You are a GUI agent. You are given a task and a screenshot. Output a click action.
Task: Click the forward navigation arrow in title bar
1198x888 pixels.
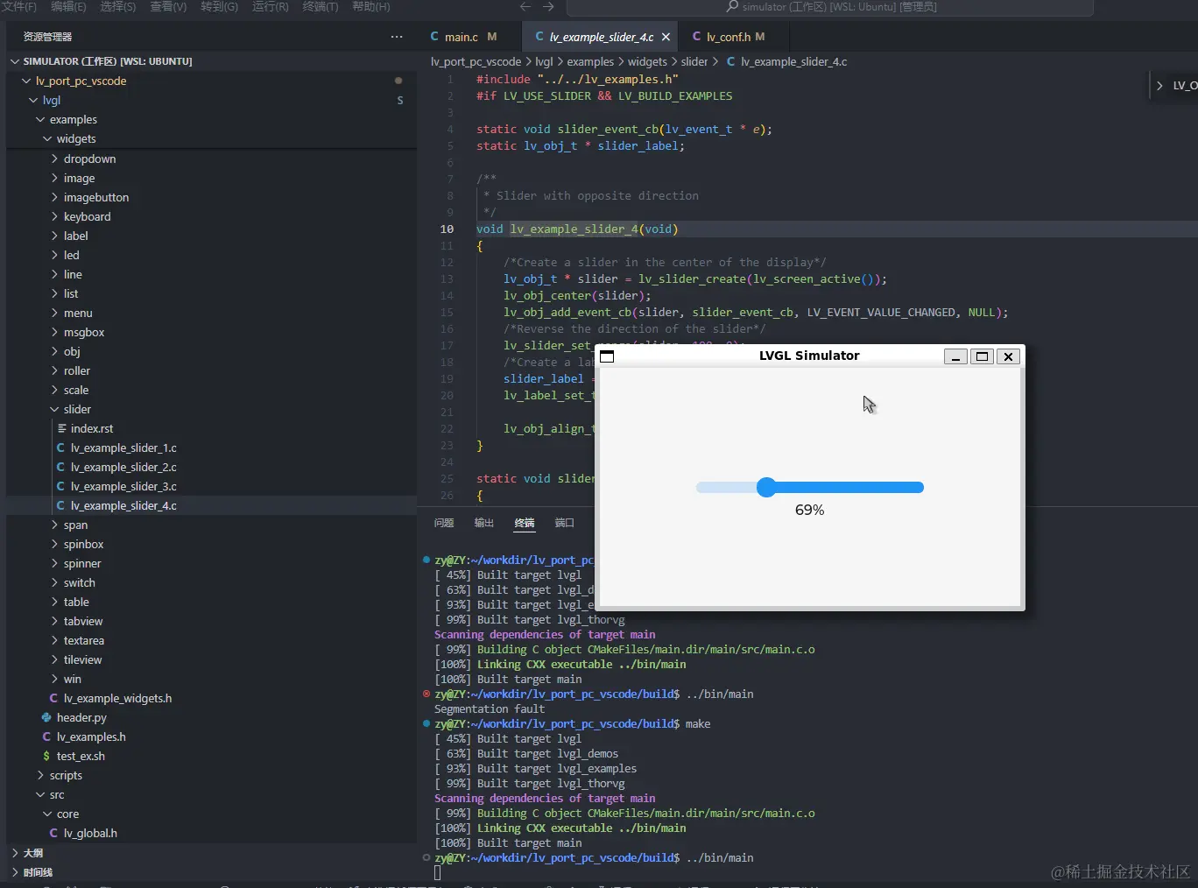click(548, 7)
